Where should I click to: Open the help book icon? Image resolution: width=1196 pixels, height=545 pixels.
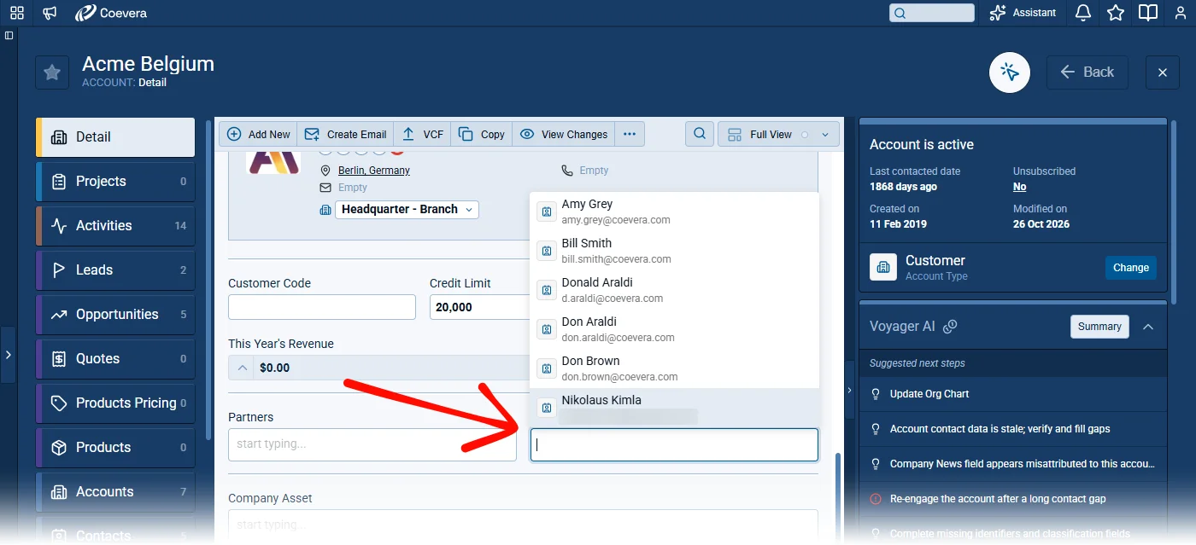coord(1148,13)
